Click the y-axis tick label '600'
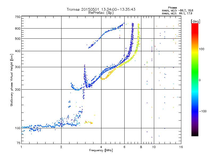Image resolution: width=213 pixels, height=160 pixels. coord(18,29)
